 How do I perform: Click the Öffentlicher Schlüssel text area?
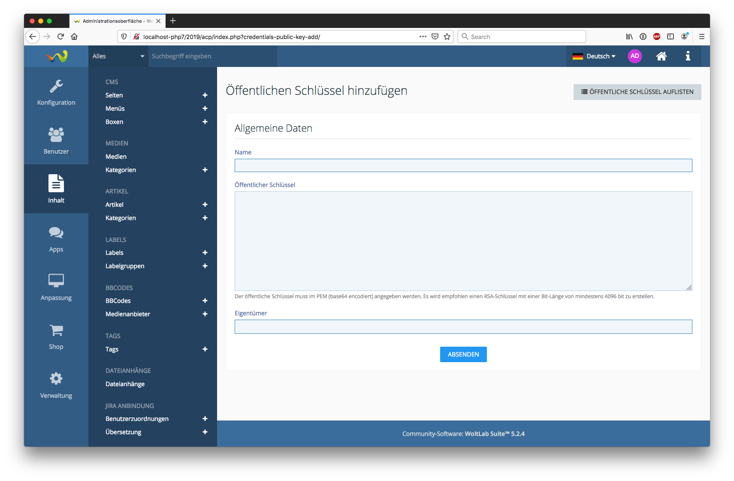[x=463, y=241]
